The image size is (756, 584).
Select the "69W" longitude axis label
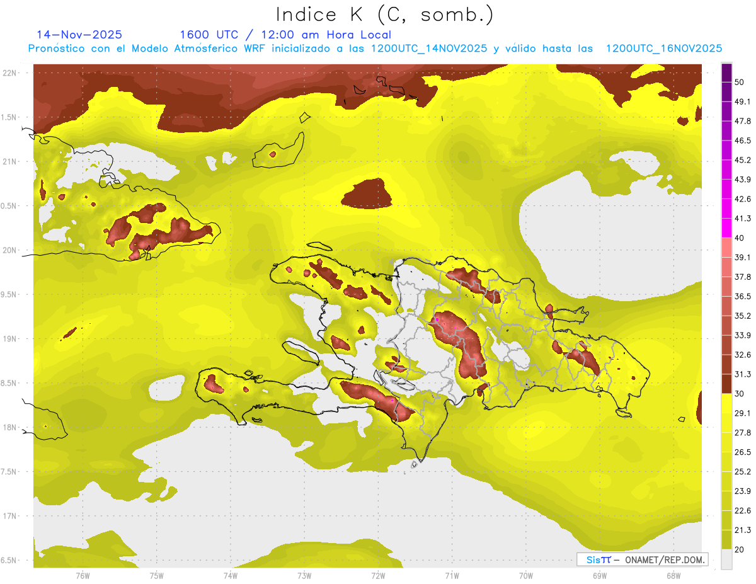coord(600,576)
